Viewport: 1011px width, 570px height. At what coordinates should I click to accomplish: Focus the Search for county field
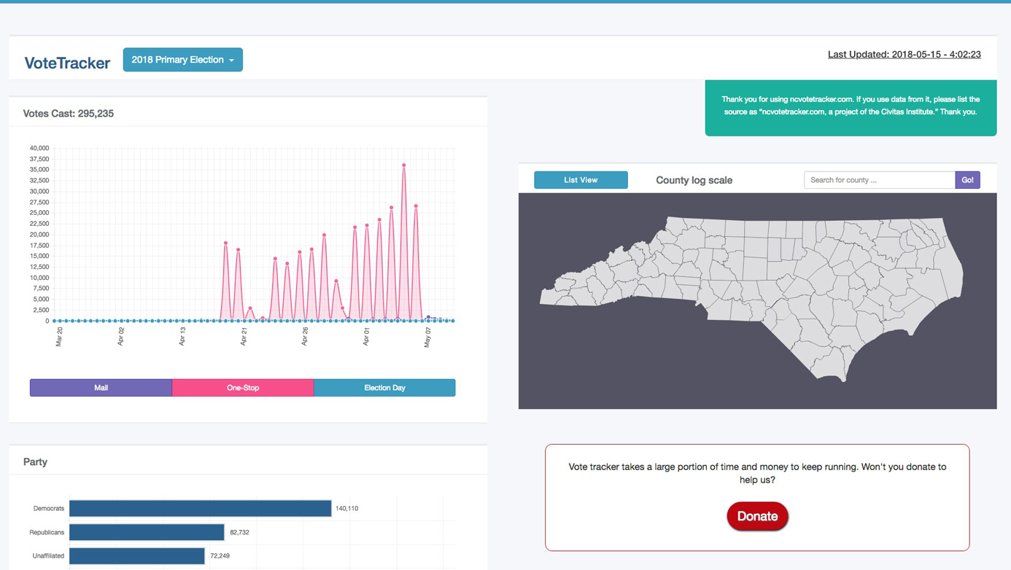879,180
